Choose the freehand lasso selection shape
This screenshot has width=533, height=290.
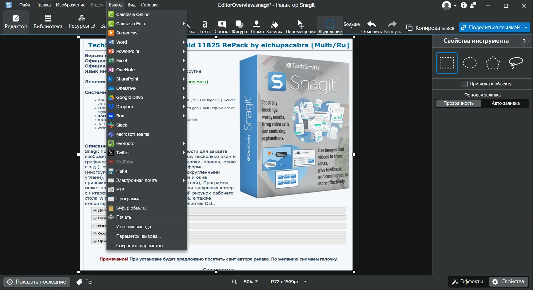[x=516, y=63]
